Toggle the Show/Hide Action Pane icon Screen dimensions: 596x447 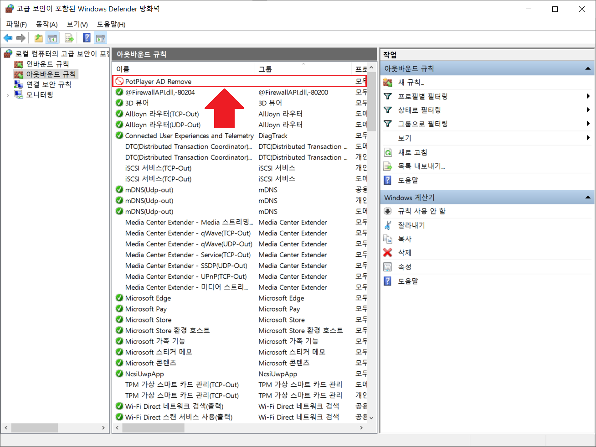[x=101, y=38]
